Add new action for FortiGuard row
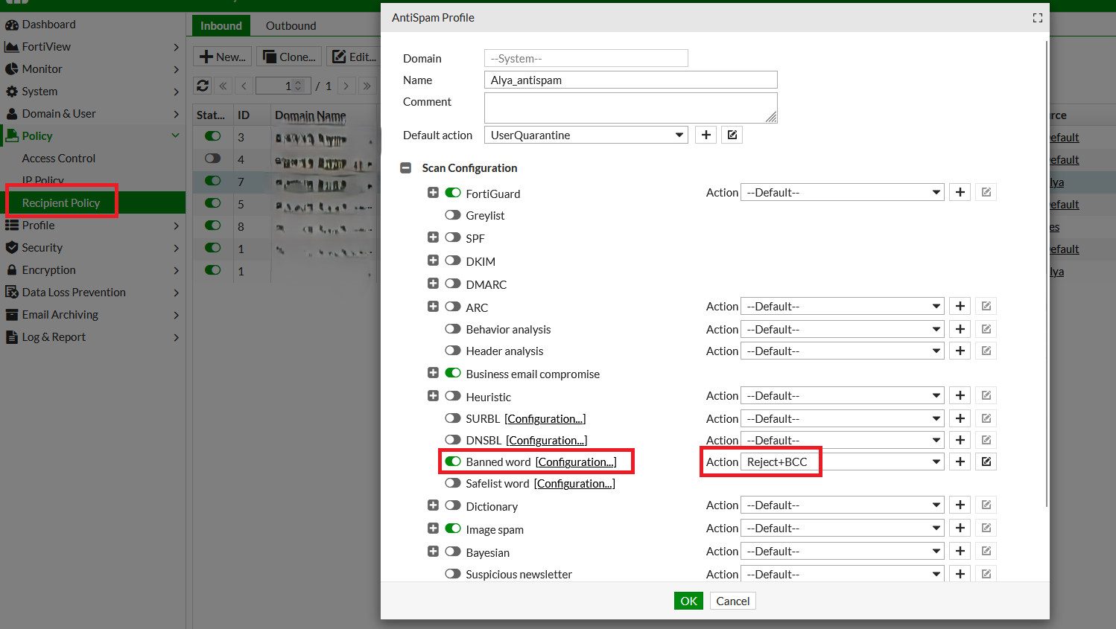1116x629 pixels. tap(960, 192)
